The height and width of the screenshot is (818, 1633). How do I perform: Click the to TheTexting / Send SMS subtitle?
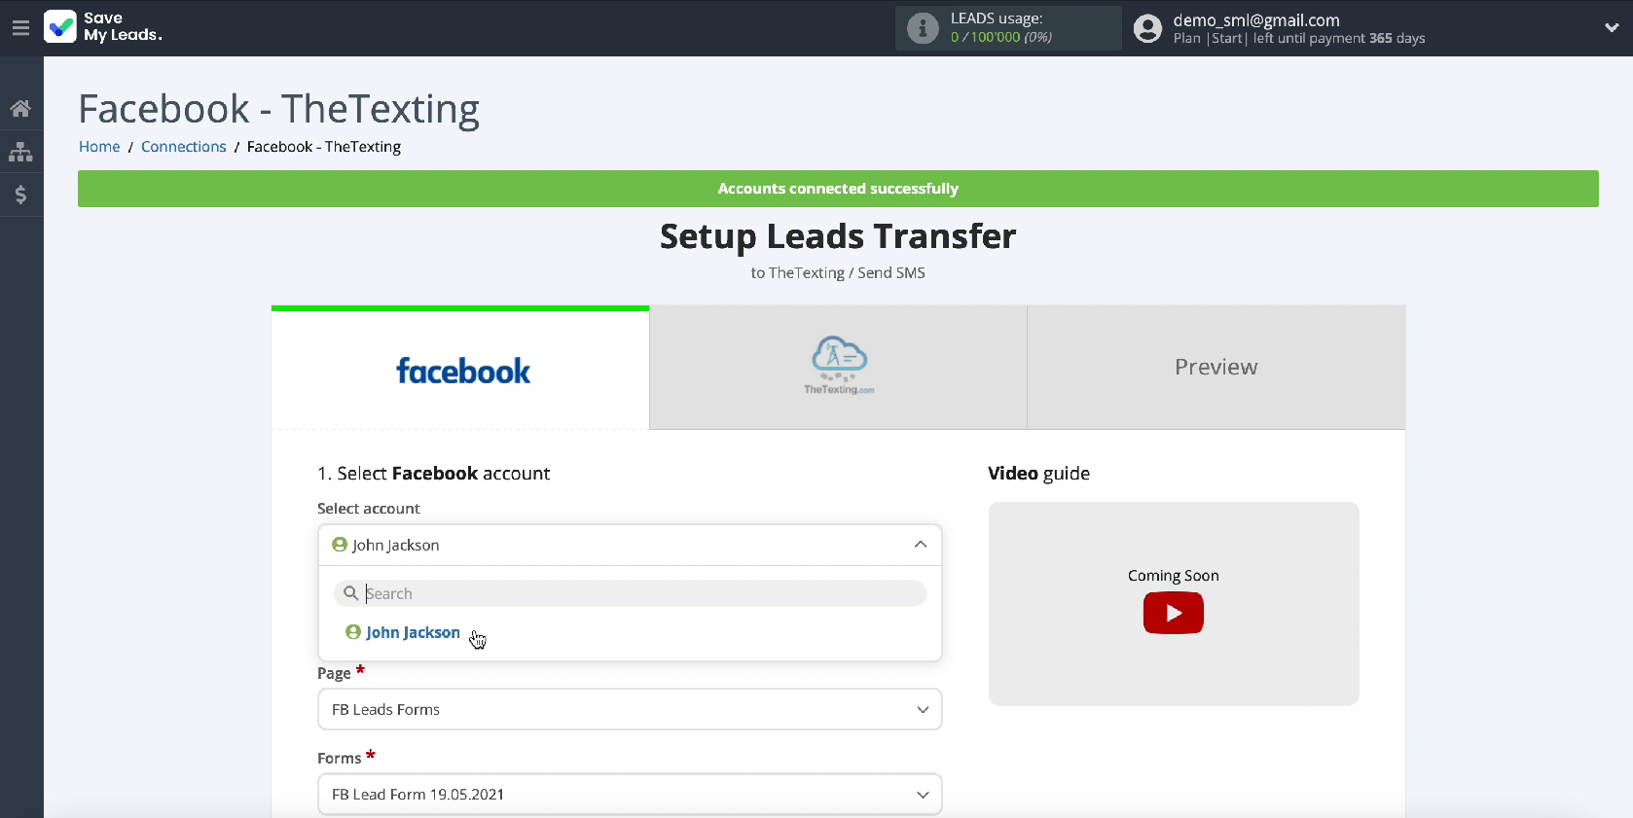[838, 273]
